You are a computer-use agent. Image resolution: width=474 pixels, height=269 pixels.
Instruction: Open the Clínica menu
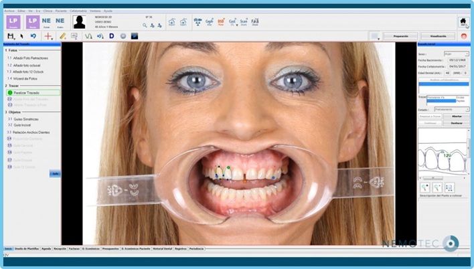click(x=48, y=11)
